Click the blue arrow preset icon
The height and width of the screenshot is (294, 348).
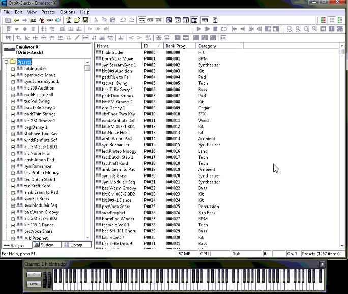point(58,20)
